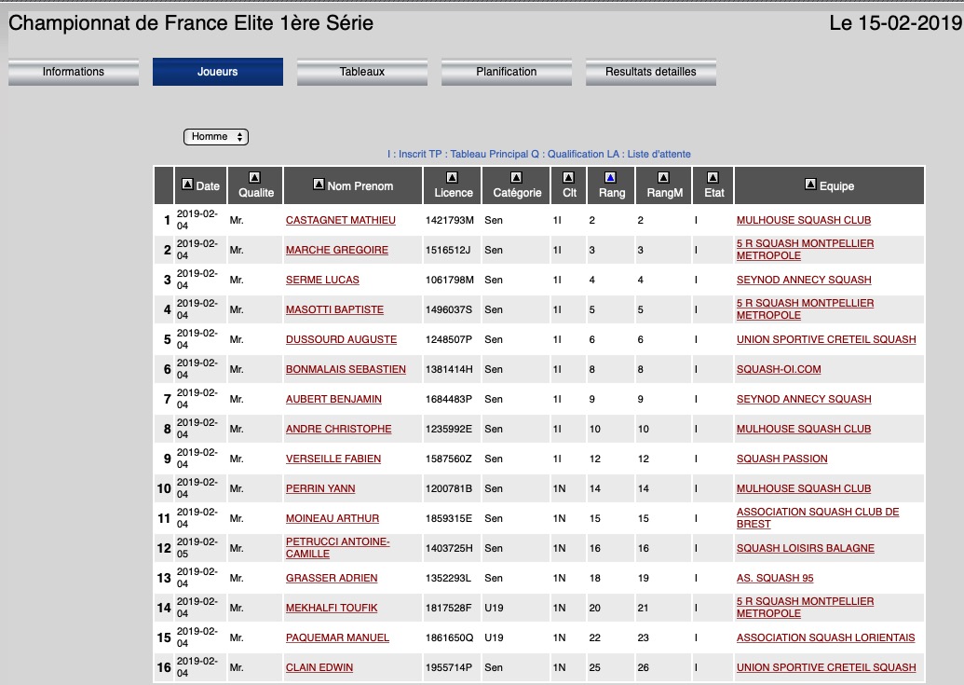Viewport: 964px width, 685px height.
Task: Open player CASTAGNET MATHIEU's profile link
Action: (x=341, y=220)
